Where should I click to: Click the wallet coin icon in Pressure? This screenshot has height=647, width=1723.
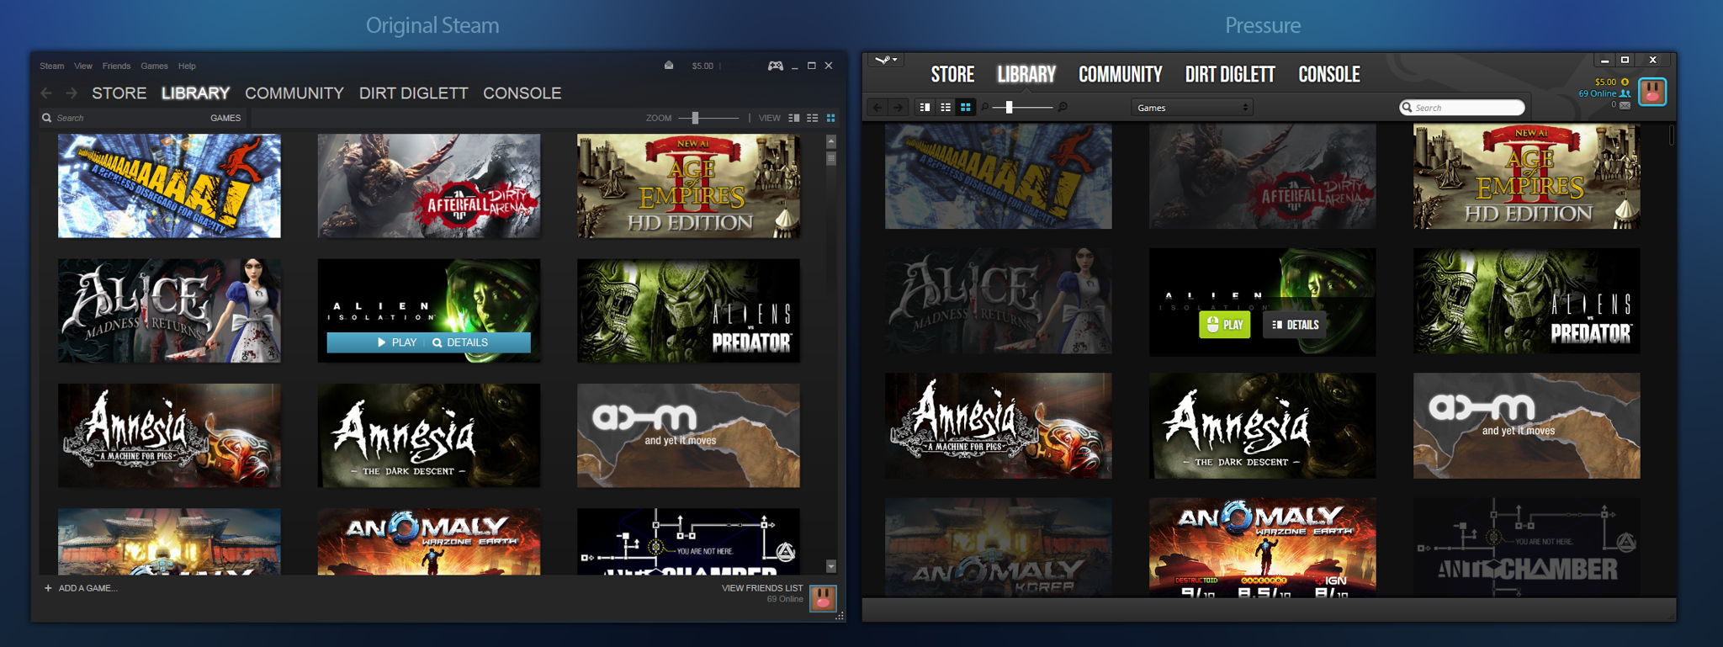pos(1625,82)
